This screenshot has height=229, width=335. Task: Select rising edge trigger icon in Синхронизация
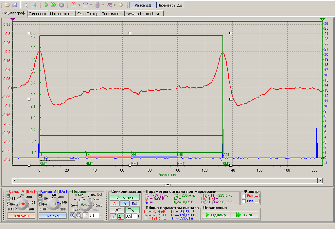click(117, 210)
